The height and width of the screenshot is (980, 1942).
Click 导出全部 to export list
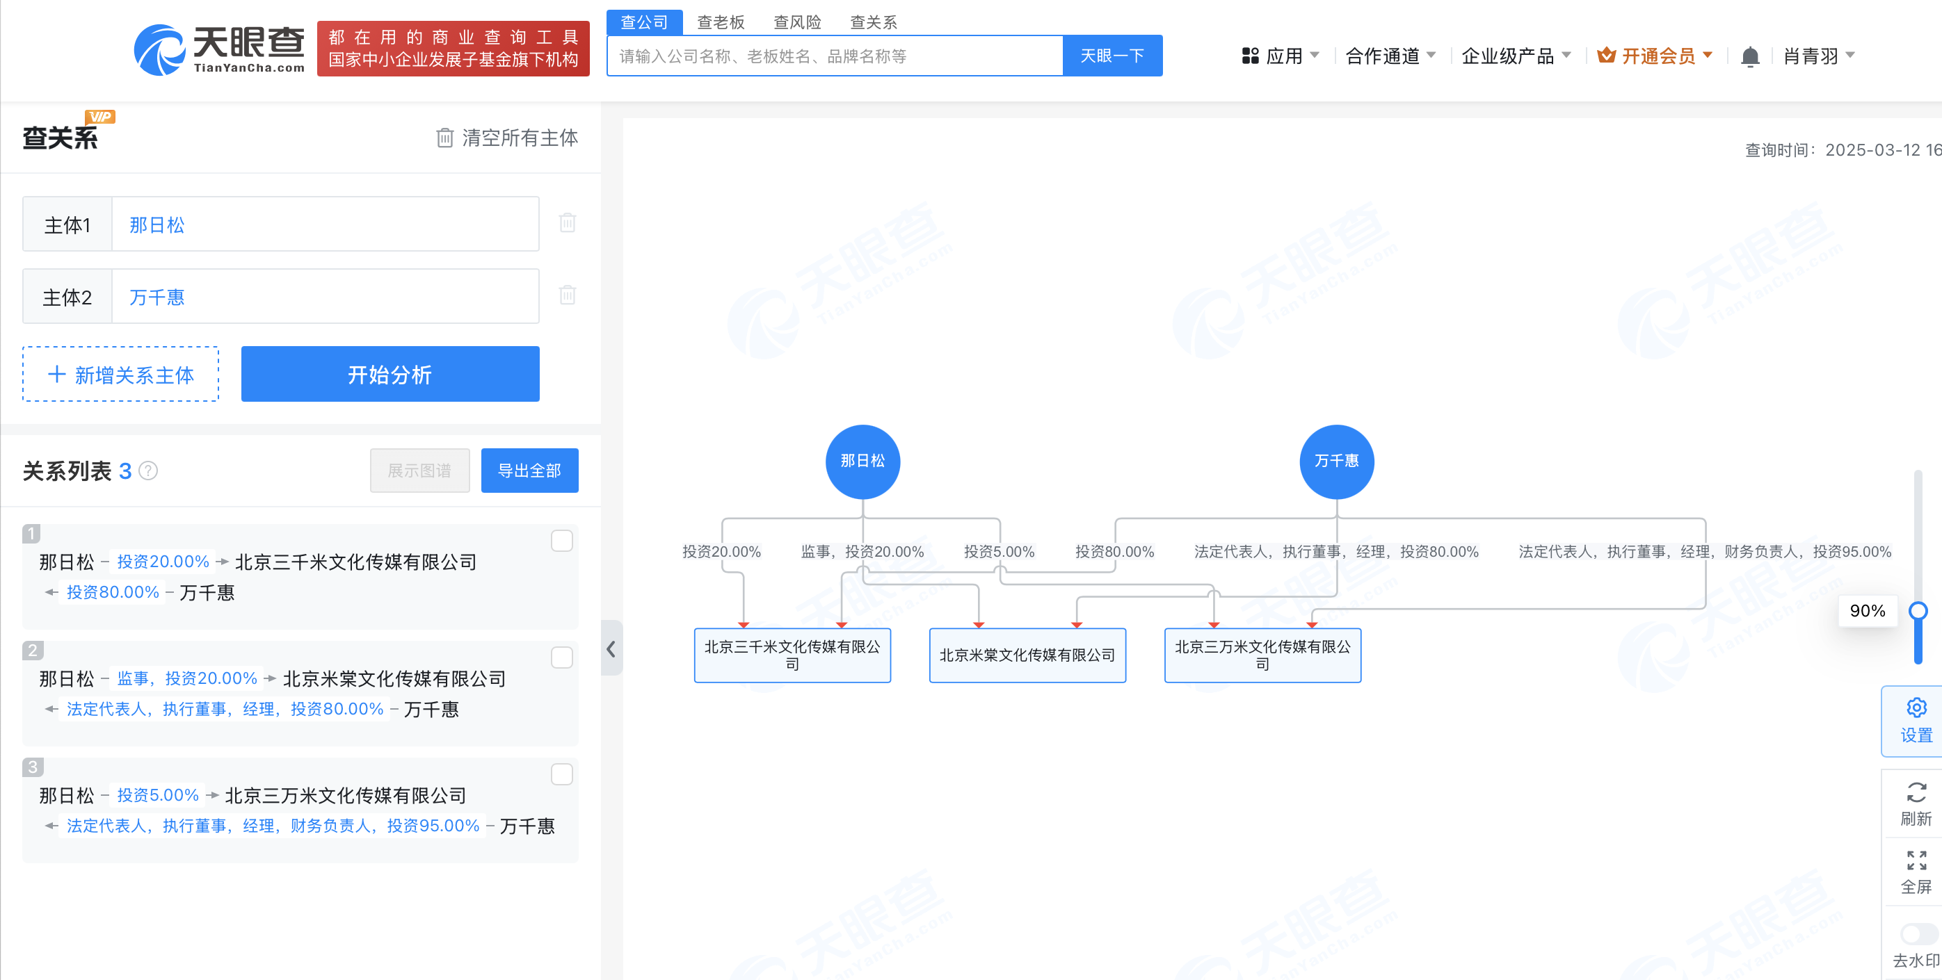click(x=529, y=471)
